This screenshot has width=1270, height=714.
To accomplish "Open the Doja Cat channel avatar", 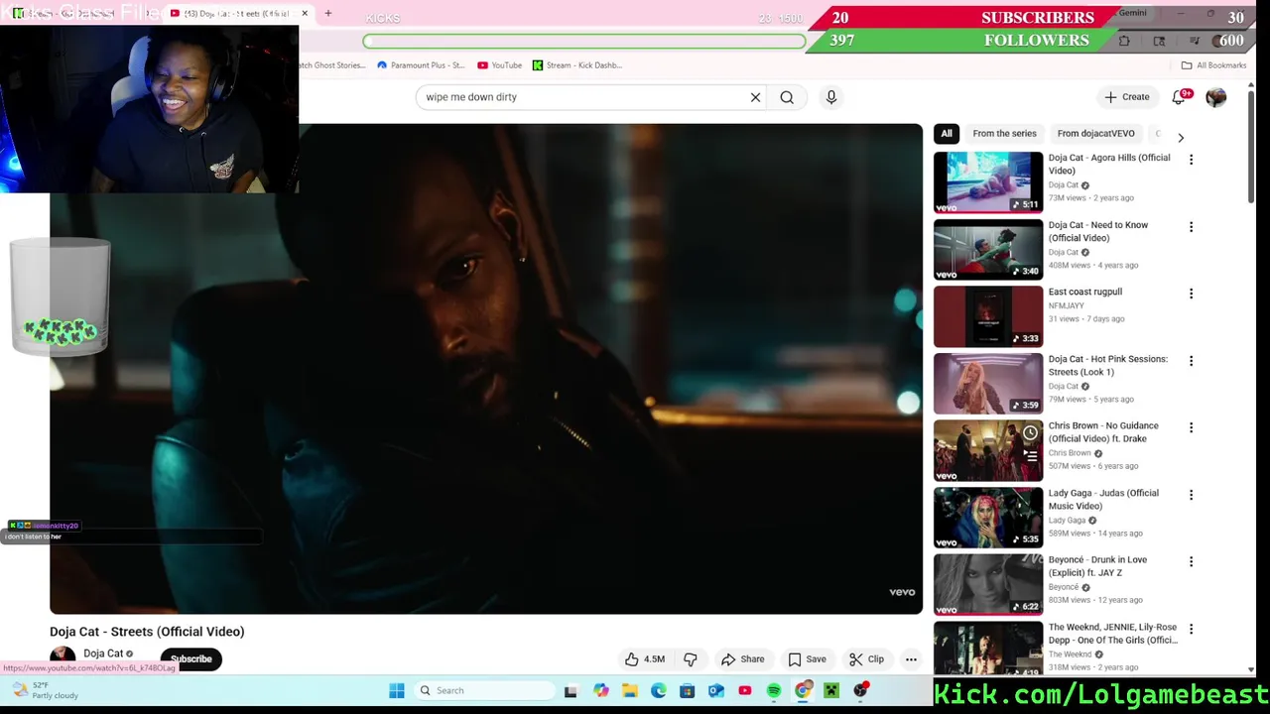I will coord(63,656).
